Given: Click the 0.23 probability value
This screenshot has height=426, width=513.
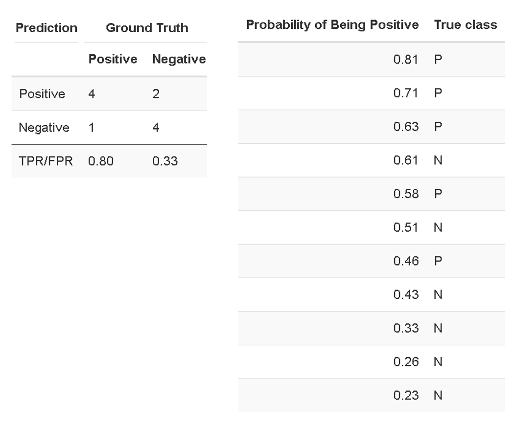Looking at the screenshot, I should (x=406, y=396).
